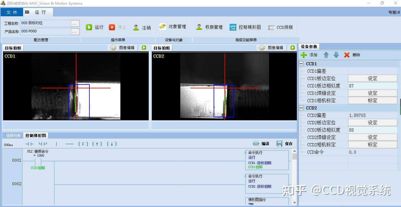
Task: Open 权限管理 permission management icon
Action: [199, 27]
